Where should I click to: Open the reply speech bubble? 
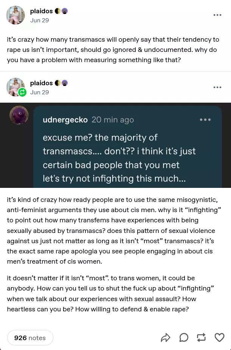(184, 337)
